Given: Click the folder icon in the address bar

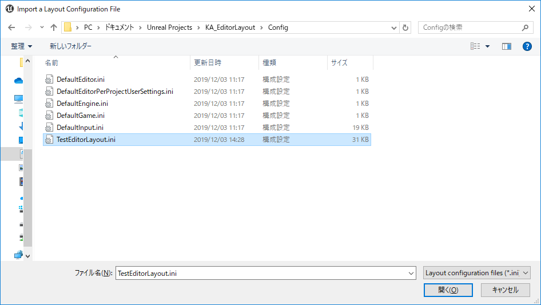Looking at the screenshot, I should (x=68, y=27).
